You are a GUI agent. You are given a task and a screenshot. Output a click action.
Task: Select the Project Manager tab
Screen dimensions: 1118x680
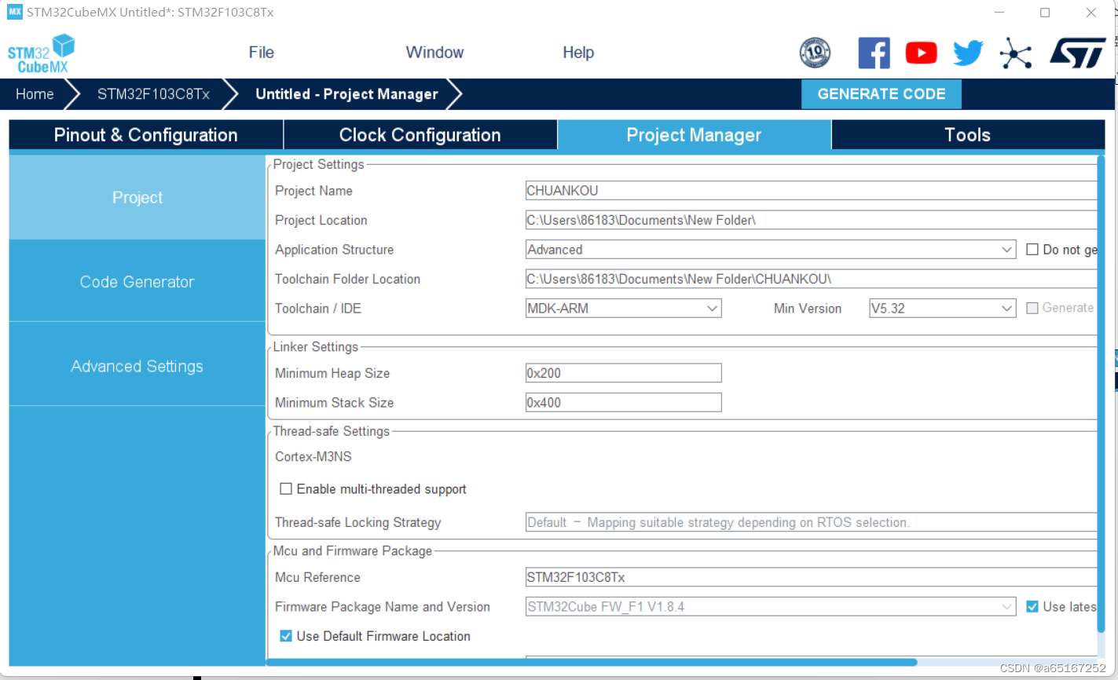pyautogui.click(x=694, y=135)
